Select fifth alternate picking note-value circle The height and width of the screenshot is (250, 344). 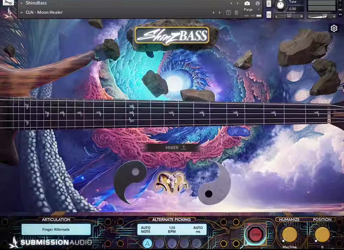196,243
